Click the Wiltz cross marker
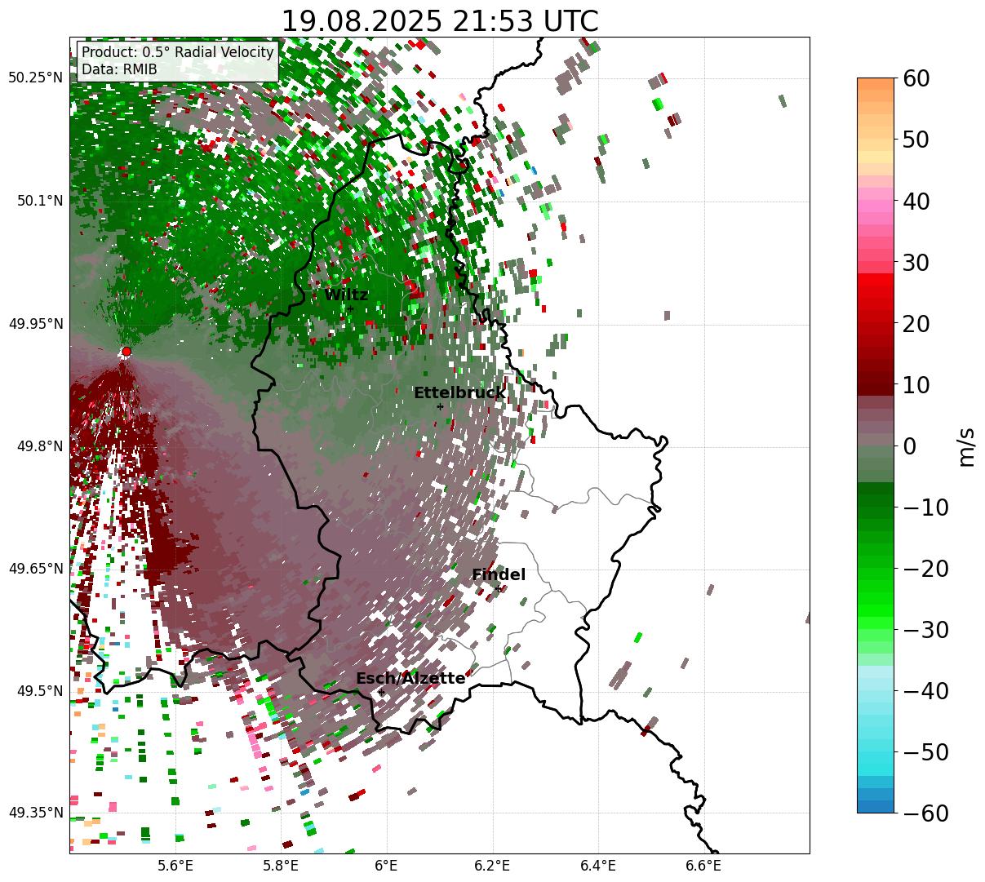The width and height of the screenshot is (985, 882). coord(350,308)
